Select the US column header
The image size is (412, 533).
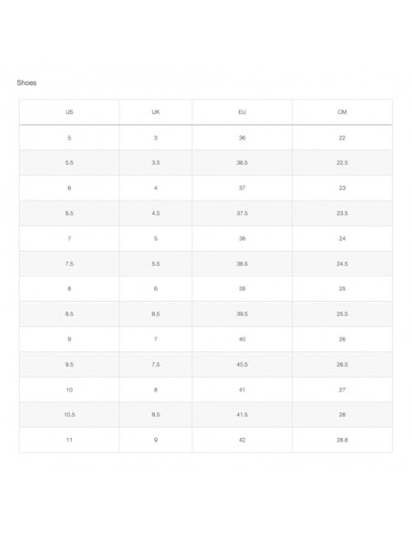(x=69, y=112)
